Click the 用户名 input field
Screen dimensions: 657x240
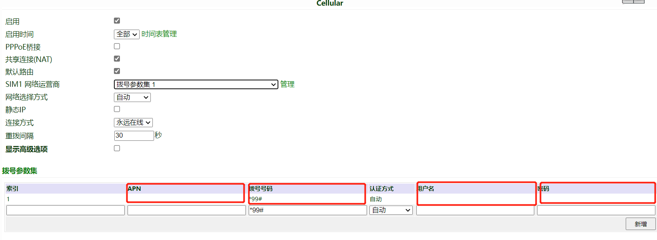475,210
